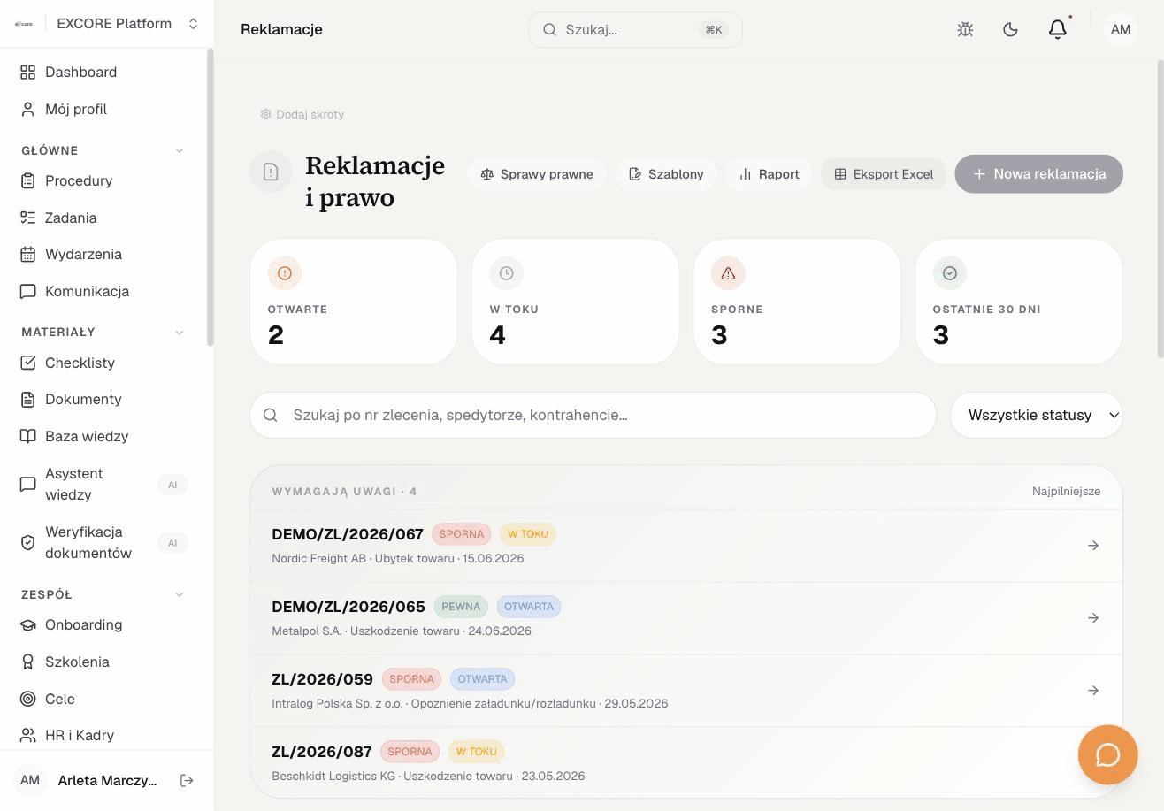This screenshot has height=811, width=1164.
Task: Click the logout icon beside Arleta Marczy…
Action: (x=187, y=780)
